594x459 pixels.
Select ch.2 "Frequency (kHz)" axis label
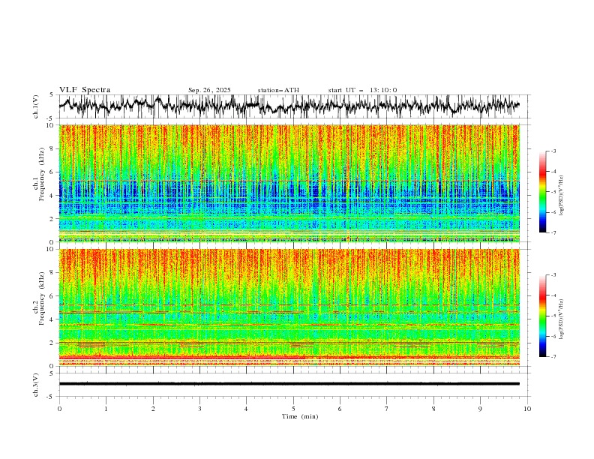[x=42, y=298]
